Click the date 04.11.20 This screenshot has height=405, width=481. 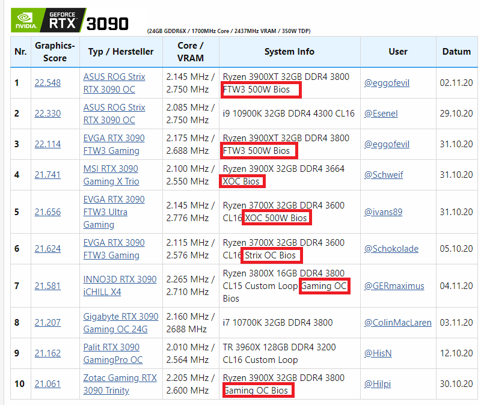[x=456, y=286]
